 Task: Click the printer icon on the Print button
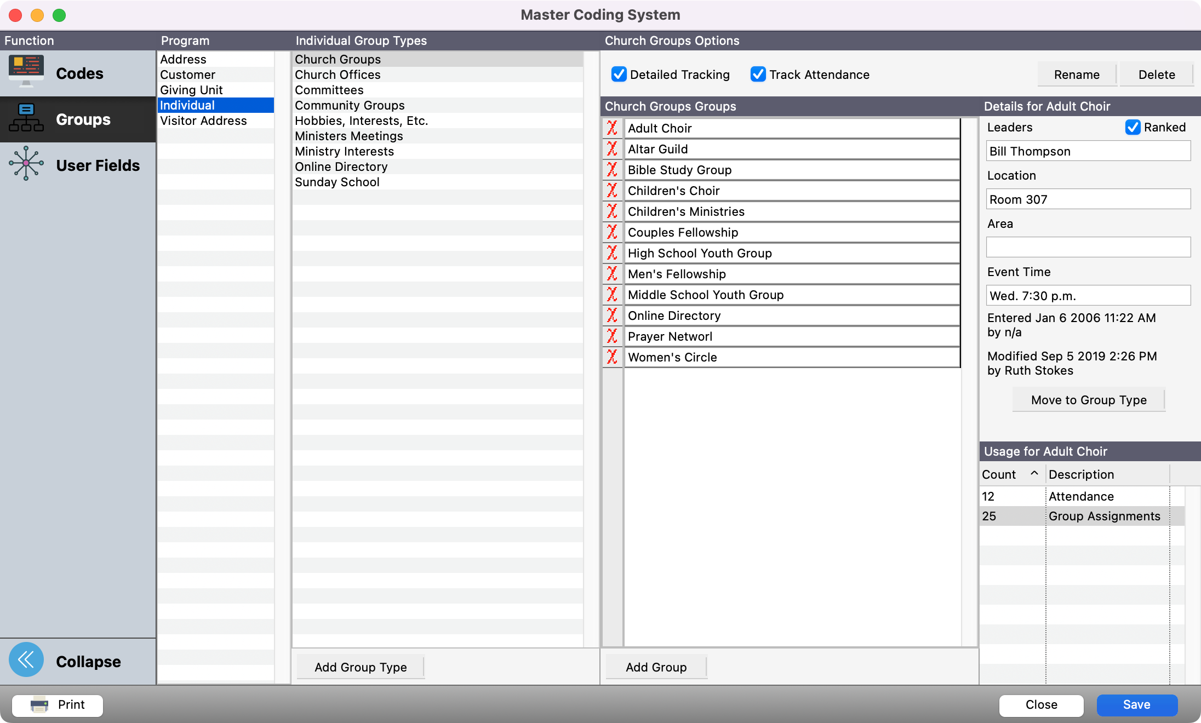pyautogui.click(x=38, y=705)
